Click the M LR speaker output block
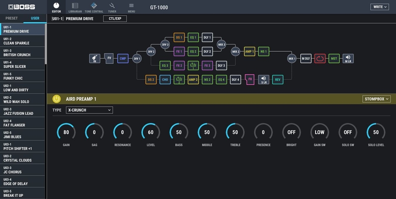Image resolution: width=396 pixels, height=199 pixels. pyautogui.click(x=348, y=58)
